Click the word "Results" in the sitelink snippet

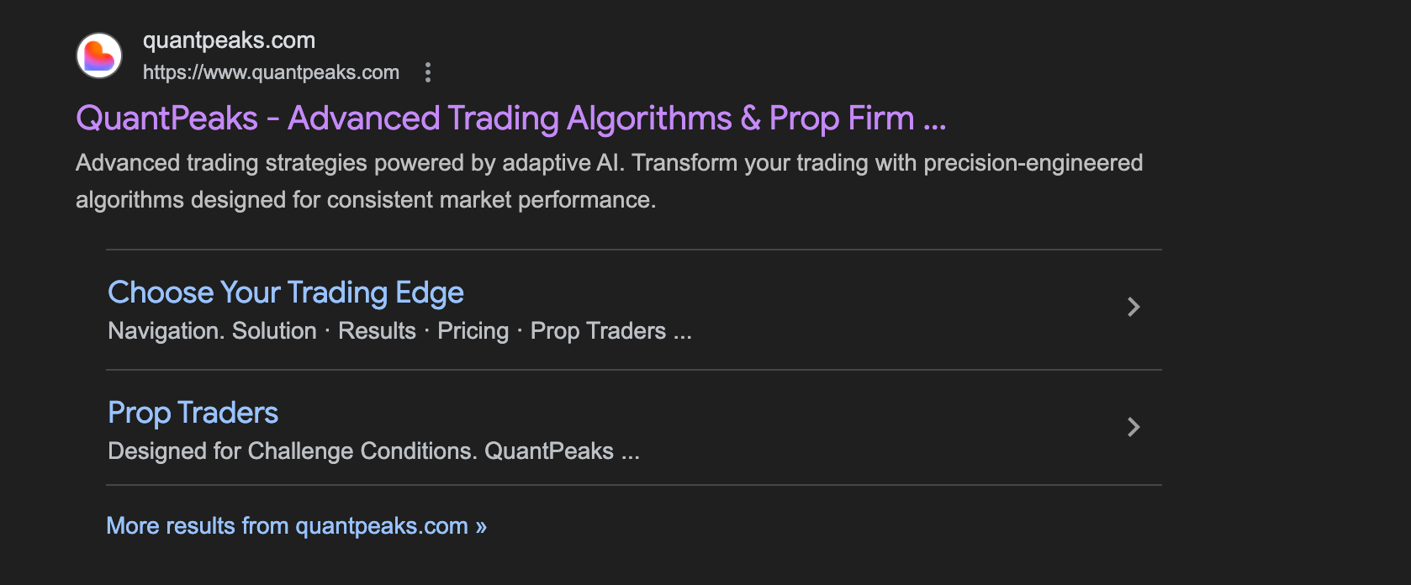tap(377, 331)
